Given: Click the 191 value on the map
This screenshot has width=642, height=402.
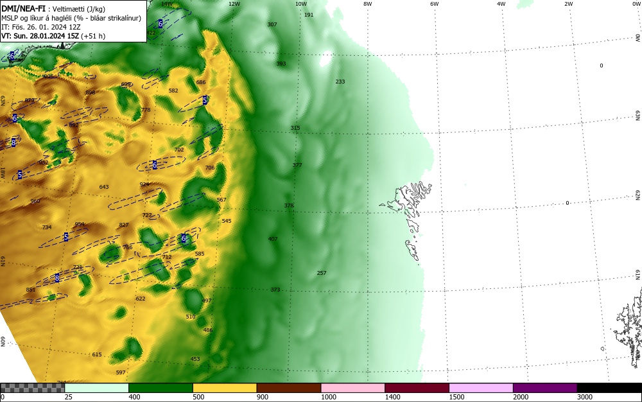Looking at the screenshot, I should pyautogui.click(x=309, y=15).
